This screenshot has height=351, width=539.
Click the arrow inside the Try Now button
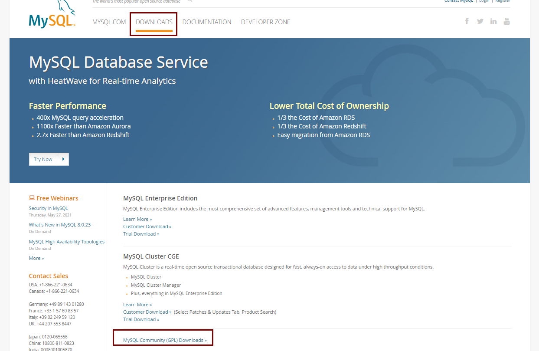point(63,159)
